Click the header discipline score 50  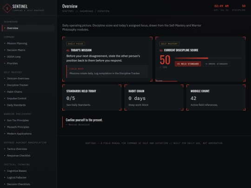click(244, 6)
